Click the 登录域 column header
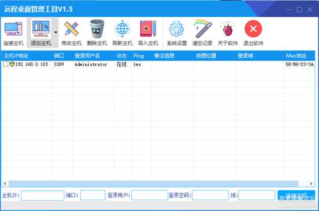 245,56
